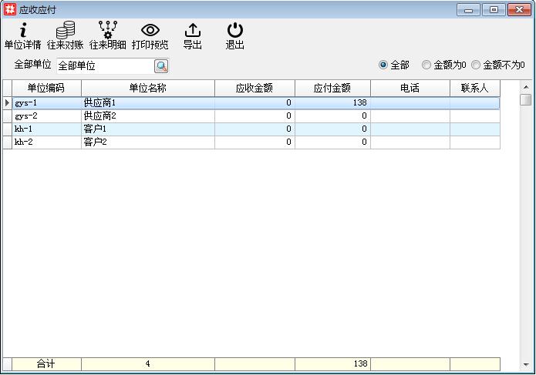Select the 全部 radio button

click(383, 65)
